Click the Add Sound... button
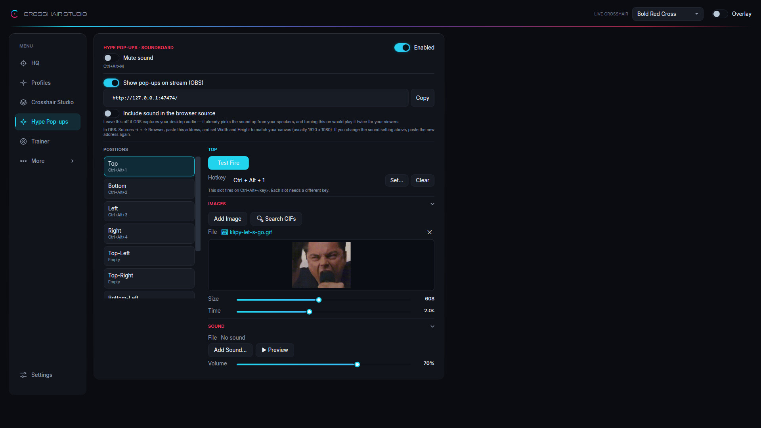 click(230, 350)
